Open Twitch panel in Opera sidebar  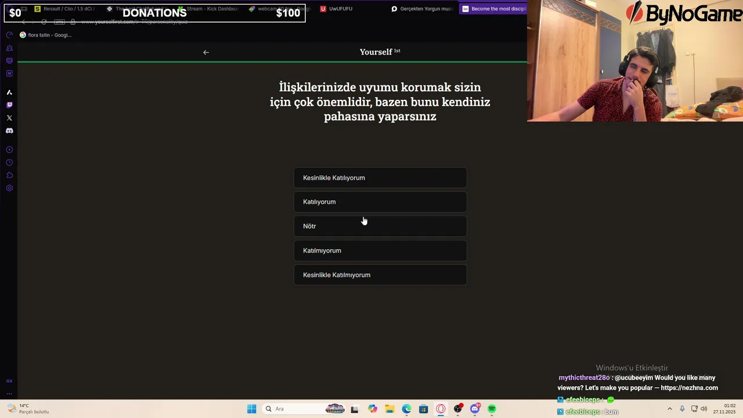[x=9, y=105]
